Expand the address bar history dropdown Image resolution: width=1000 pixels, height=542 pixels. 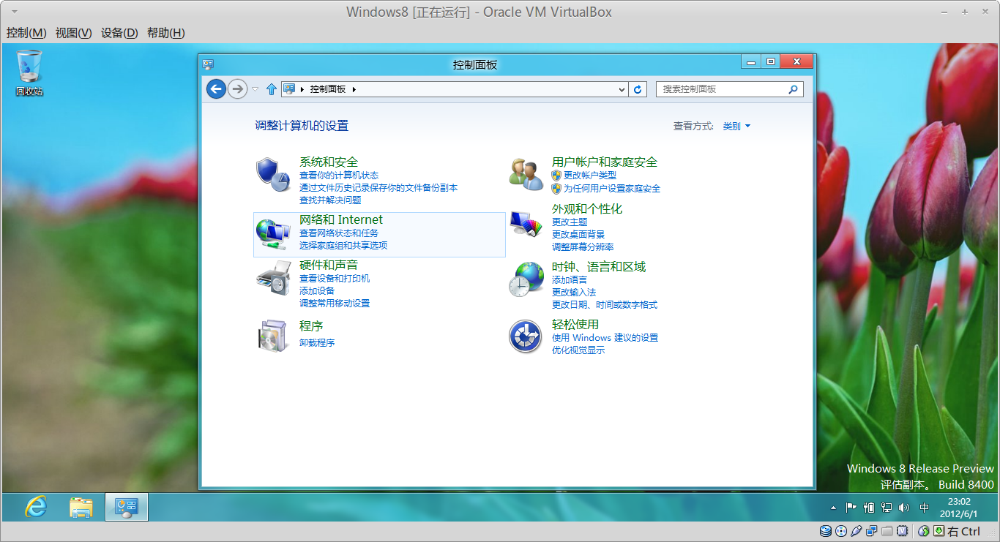(x=622, y=89)
